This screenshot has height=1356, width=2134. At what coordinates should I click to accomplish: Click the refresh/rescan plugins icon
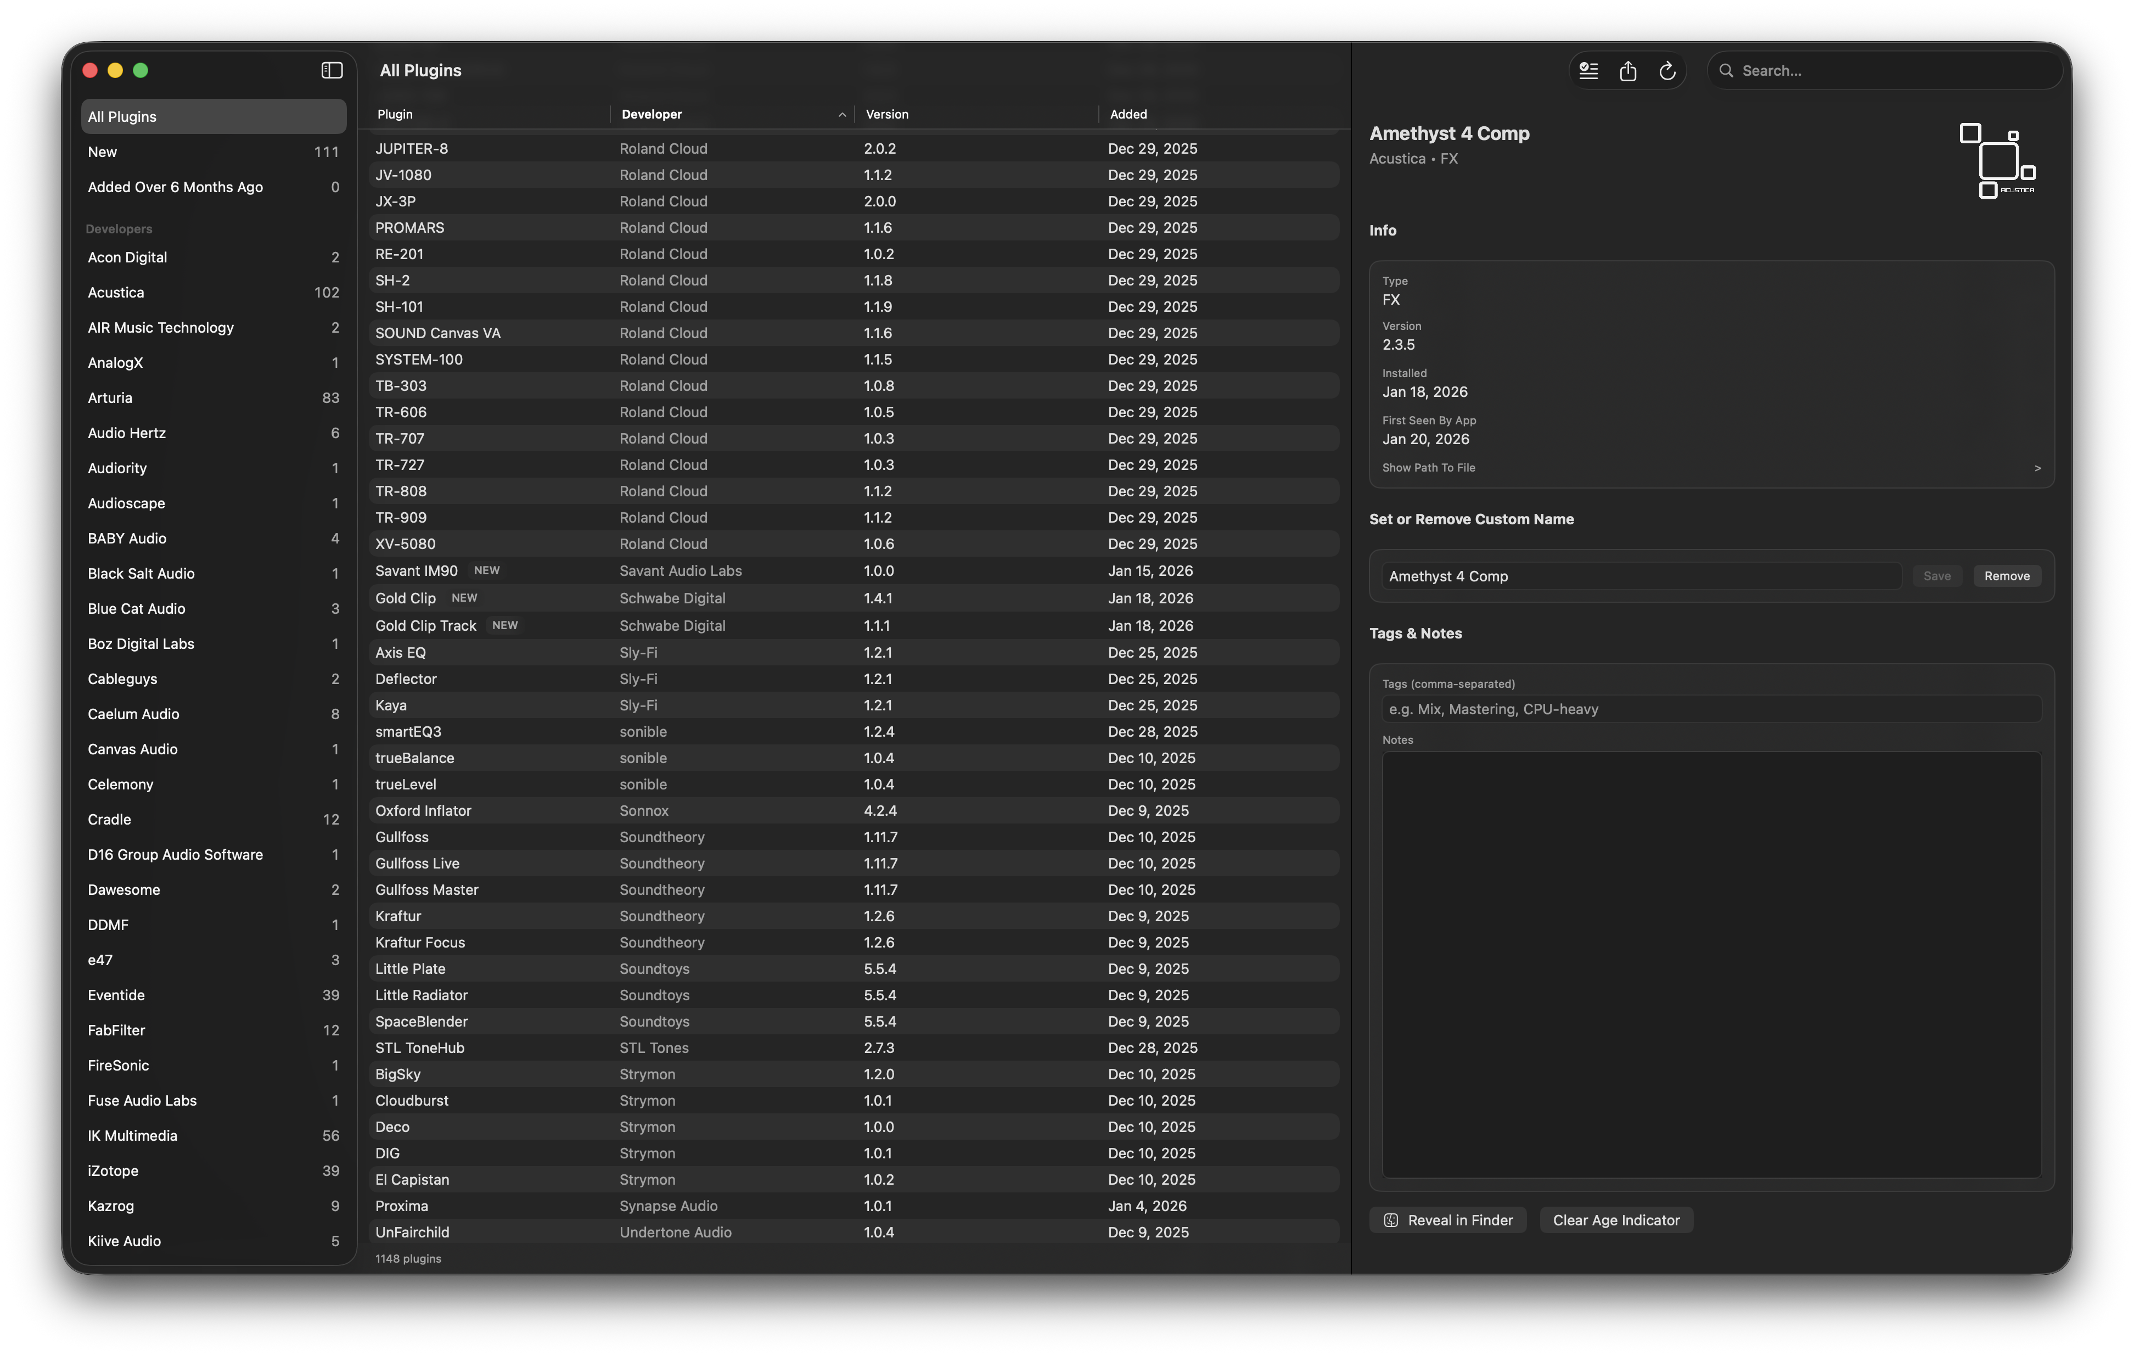(1667, 71)
